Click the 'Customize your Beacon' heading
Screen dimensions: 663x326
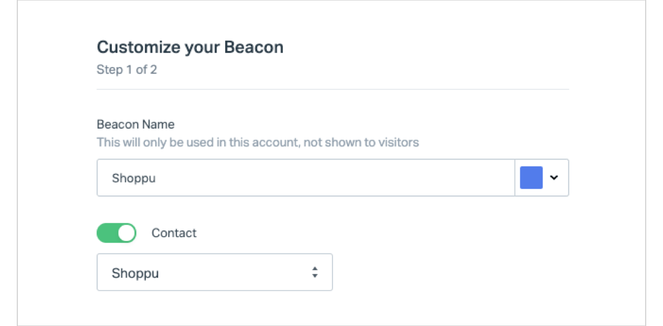pyautogui.click(x=190, y=47)
